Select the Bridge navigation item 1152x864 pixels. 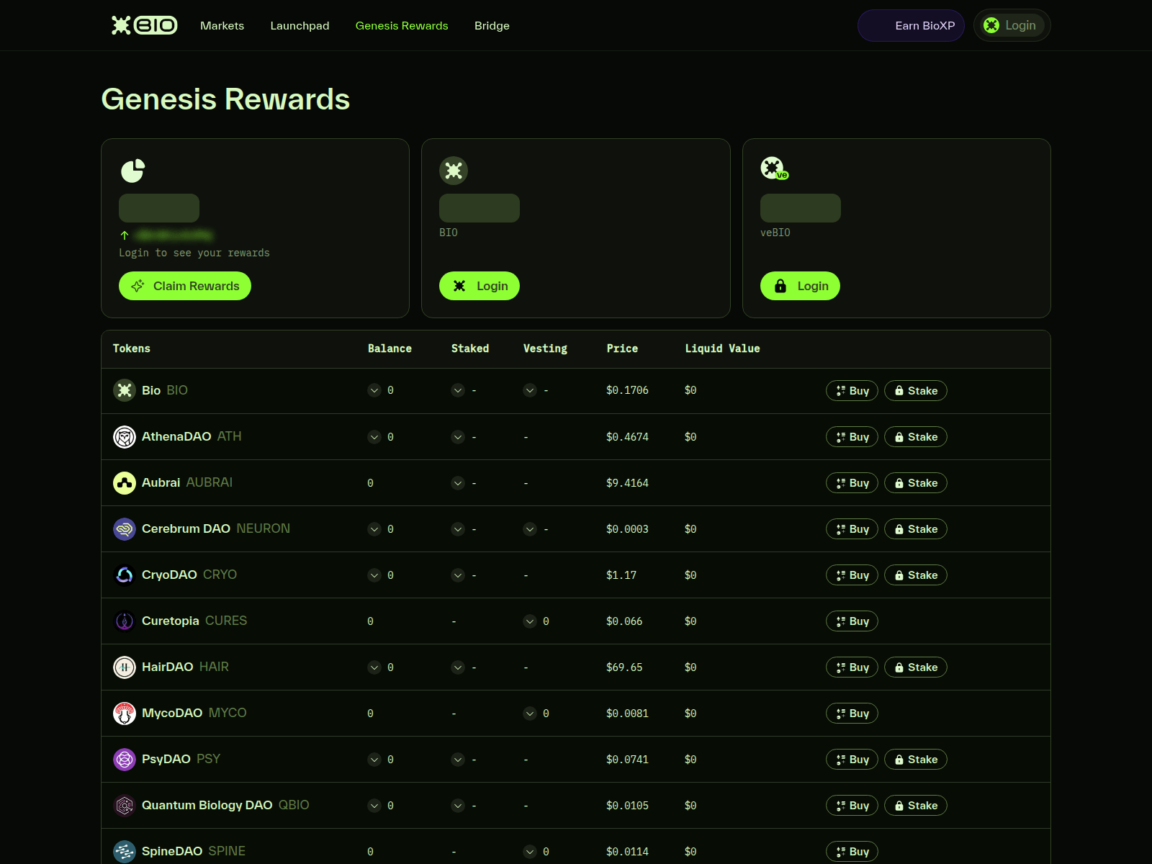[x=492, y=25]
